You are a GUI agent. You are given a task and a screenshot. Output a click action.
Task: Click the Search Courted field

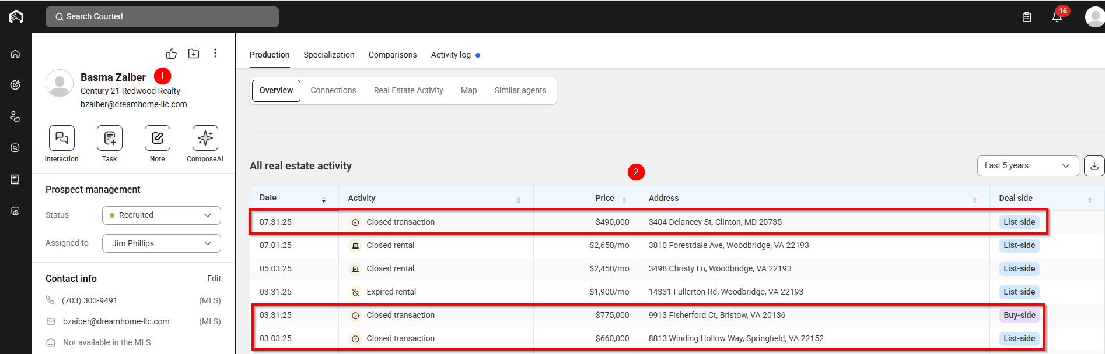pos(162,17)
